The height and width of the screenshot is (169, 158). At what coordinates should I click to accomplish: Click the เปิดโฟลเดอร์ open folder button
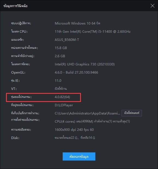pyautogui.click(x=132, y=113)
